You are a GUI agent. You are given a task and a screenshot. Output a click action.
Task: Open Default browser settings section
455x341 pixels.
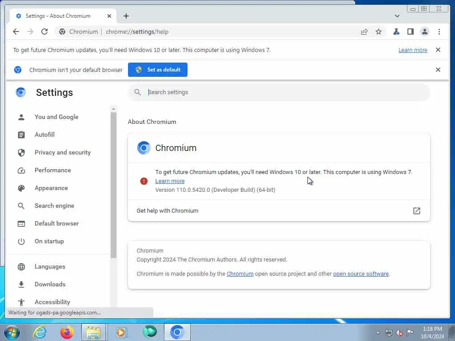coord(57,224)
